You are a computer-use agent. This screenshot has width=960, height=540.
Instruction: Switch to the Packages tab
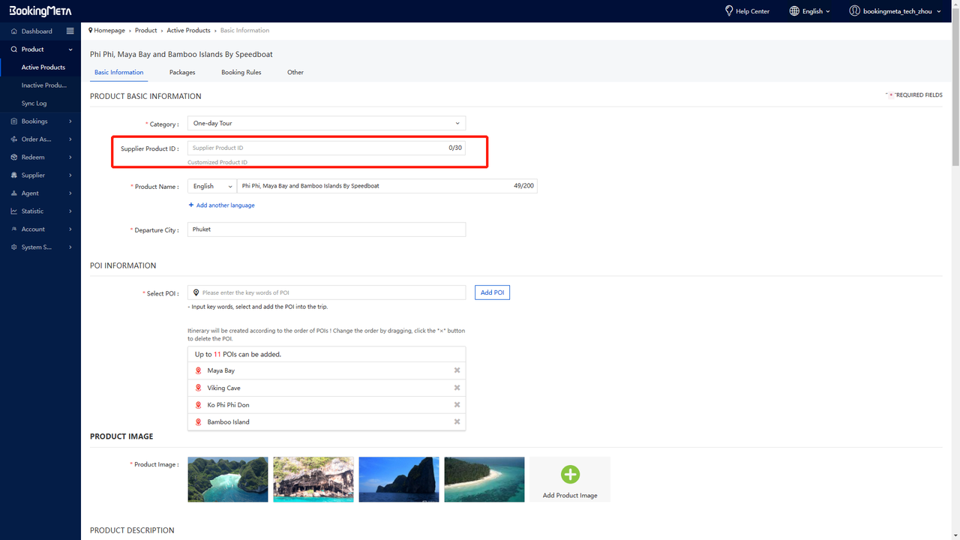182,73
